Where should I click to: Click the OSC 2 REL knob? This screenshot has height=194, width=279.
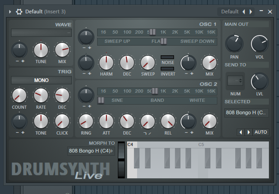tap(168, 121)
